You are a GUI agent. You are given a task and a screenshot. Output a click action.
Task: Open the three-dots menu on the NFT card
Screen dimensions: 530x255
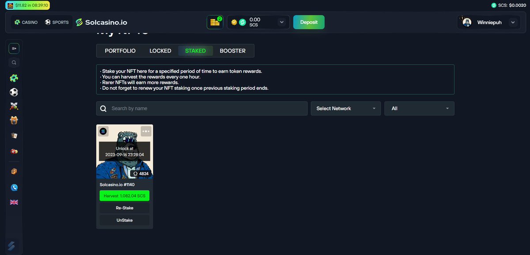click(x=146, y=131)
